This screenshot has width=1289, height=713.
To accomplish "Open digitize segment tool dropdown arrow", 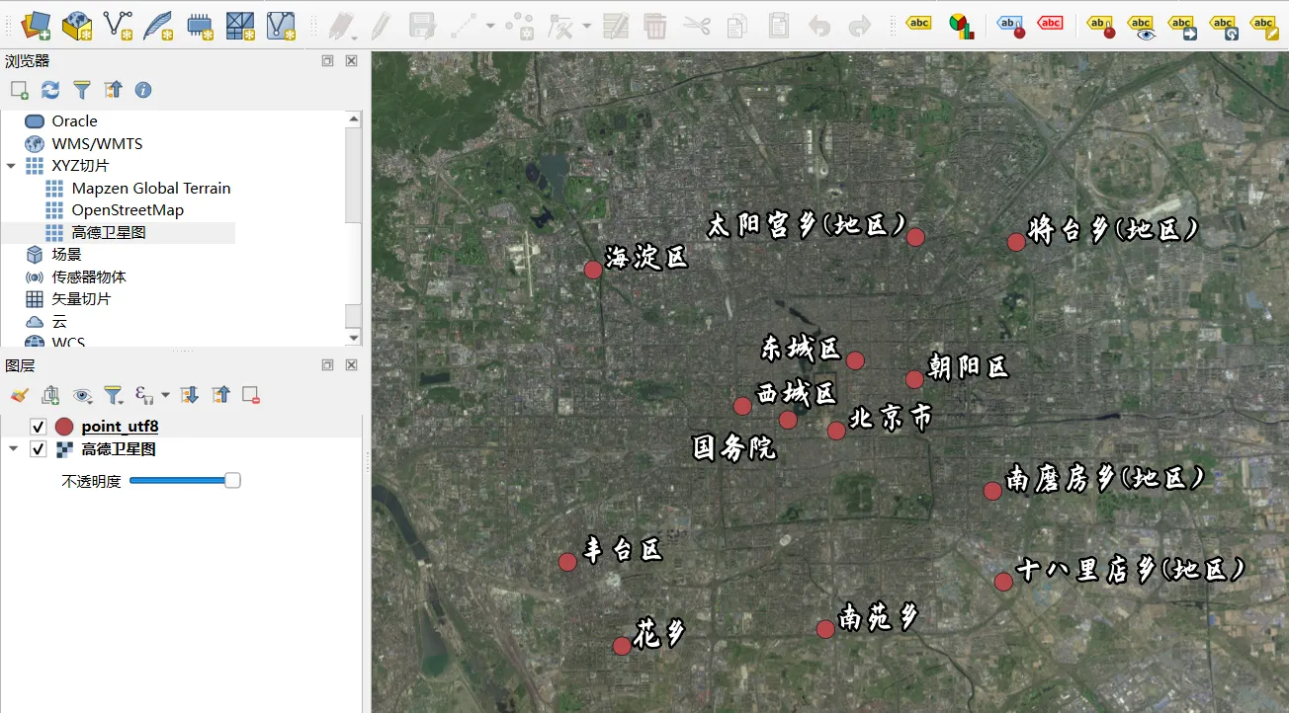I will click(489, 26).
